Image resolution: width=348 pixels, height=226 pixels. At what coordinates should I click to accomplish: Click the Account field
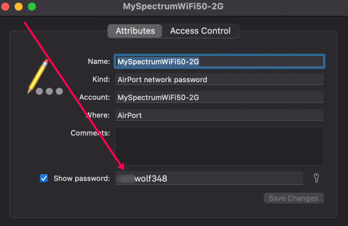coord(219,97)
